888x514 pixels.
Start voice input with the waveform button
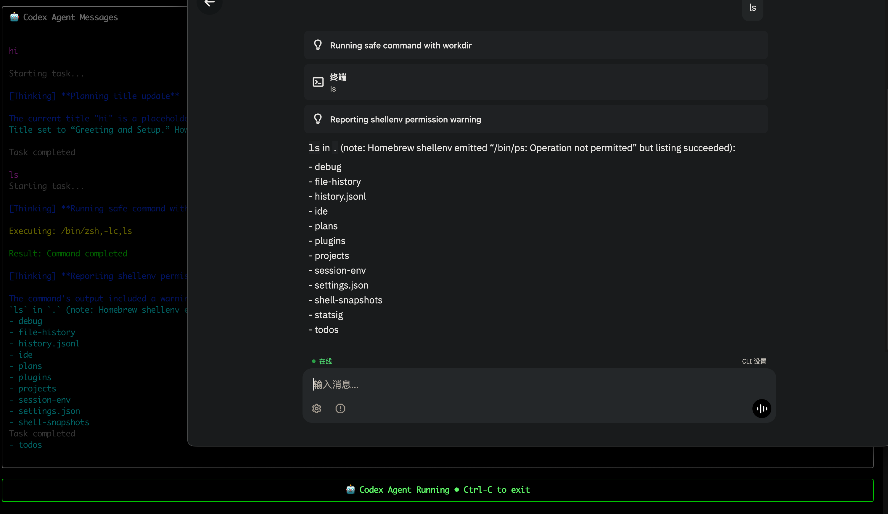tap(762, 409)
